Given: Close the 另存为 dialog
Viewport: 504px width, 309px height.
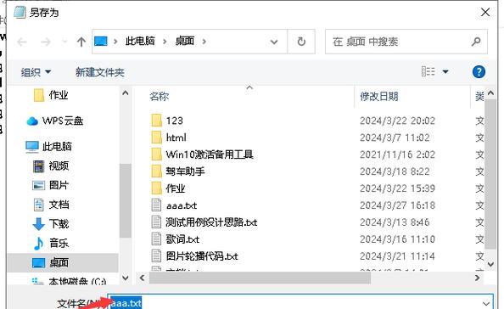Looking at the screenshot, I should (485, 13).
